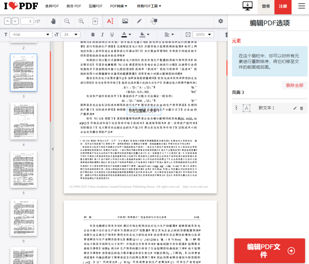Open the editor settings gear
Viewport: 309px width, 264px height.
pyautogui.click(x=220, y=21)
